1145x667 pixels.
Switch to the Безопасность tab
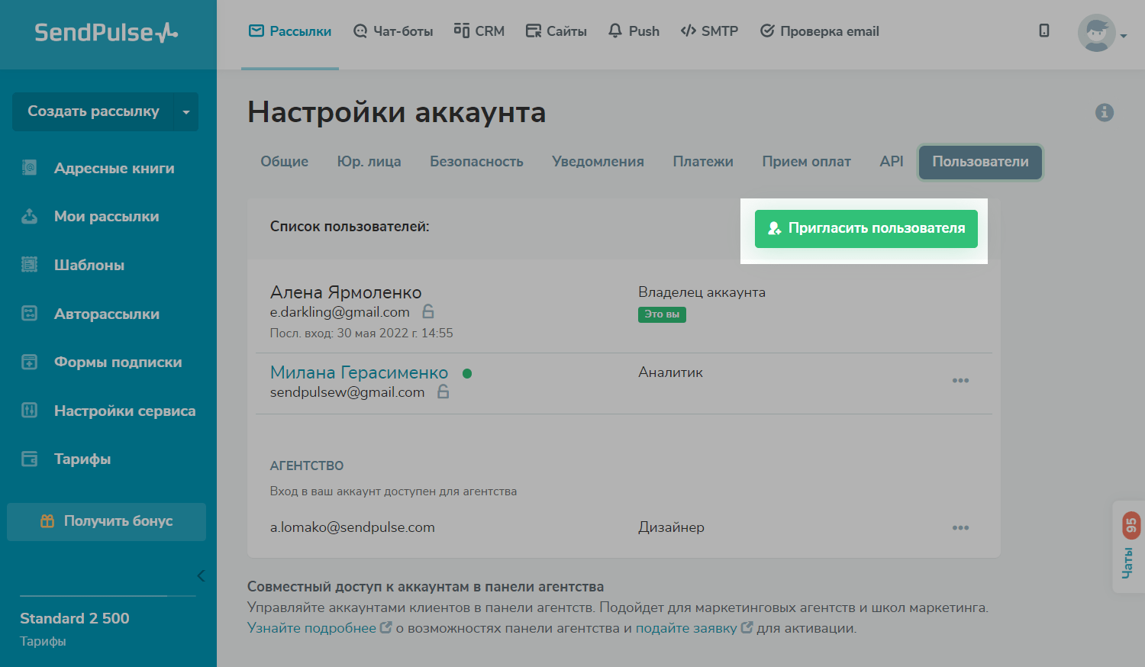pyautogui.click(x=476, y=162)
